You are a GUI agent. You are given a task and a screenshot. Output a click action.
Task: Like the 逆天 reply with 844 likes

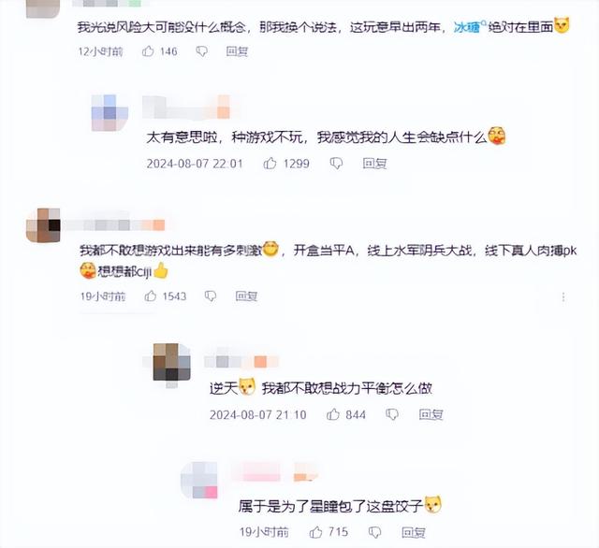click(x=333, y=414)
